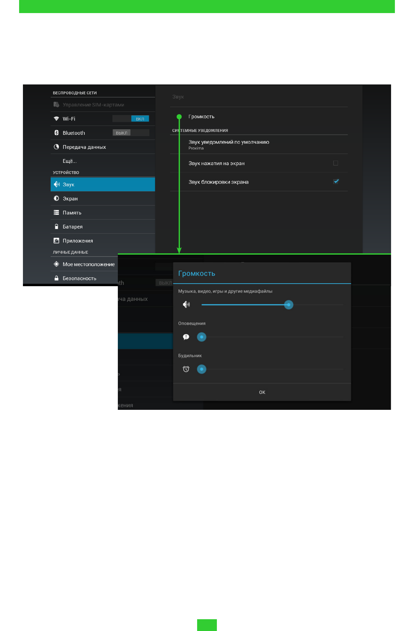Expand the Ещё... wireless options

pyautogui.click(x=70, y=161)
